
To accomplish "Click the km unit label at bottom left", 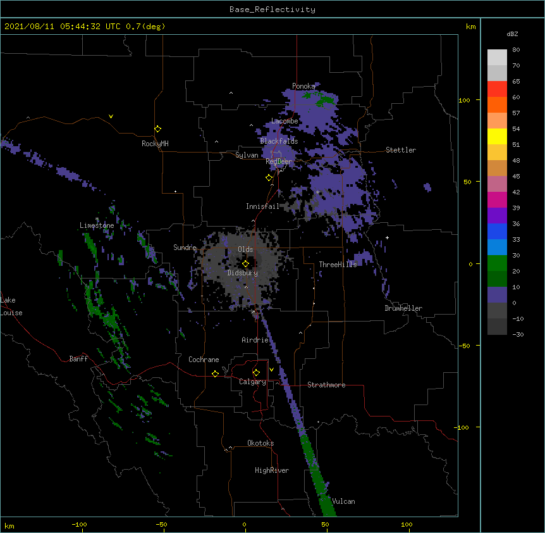I will [9, 526].
